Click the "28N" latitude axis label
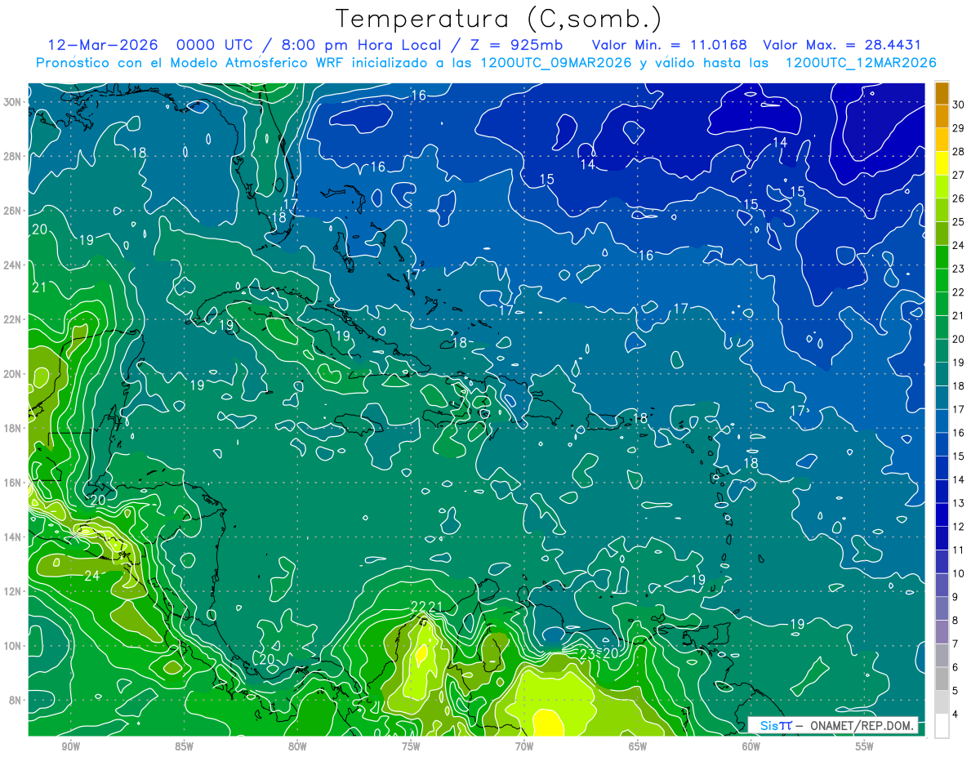Image resolution: width=980 pixels, height=757 pixels. tap(12, 156)
